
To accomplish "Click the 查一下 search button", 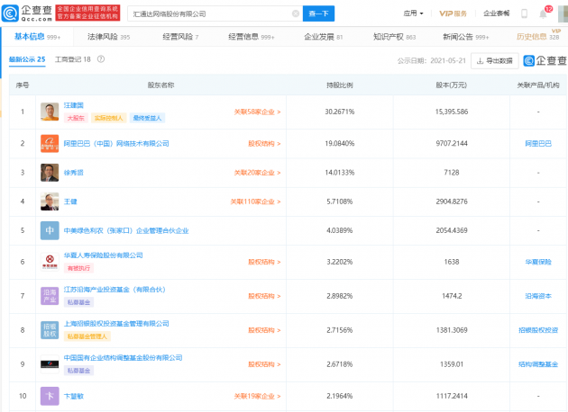I will pos(318,13).
